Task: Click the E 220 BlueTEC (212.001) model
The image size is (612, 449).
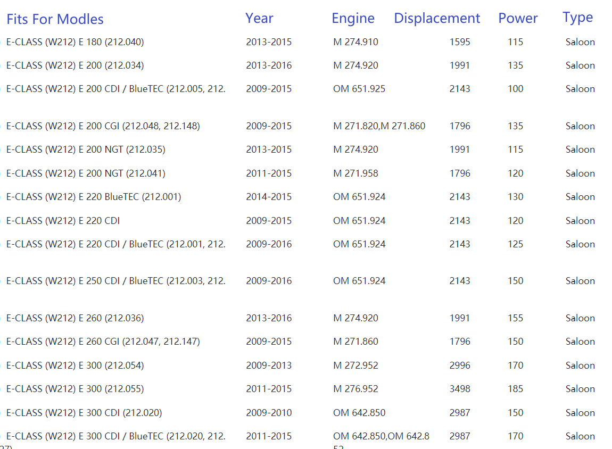Action: [x=94, y=197]
